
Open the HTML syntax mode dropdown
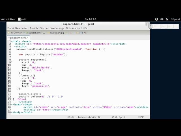click(71, 117)
